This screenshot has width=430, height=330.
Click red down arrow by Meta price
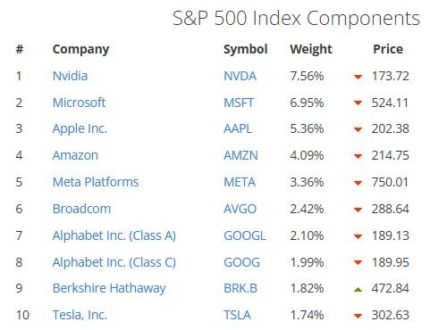click(x=358, y=183)
